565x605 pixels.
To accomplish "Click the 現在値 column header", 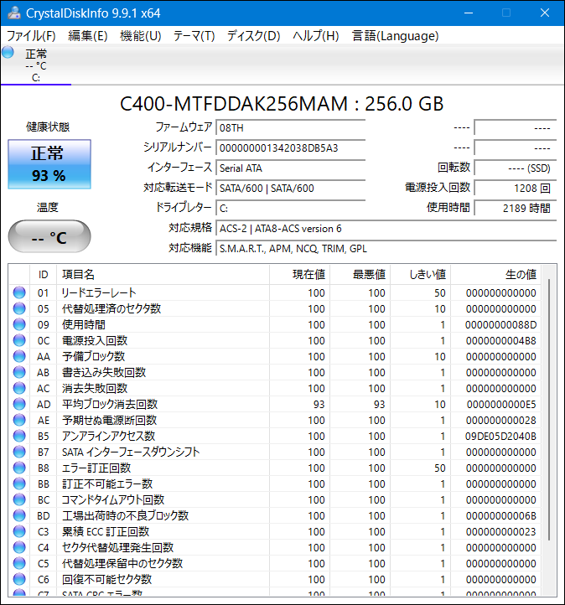I will (x=299, y=274).
